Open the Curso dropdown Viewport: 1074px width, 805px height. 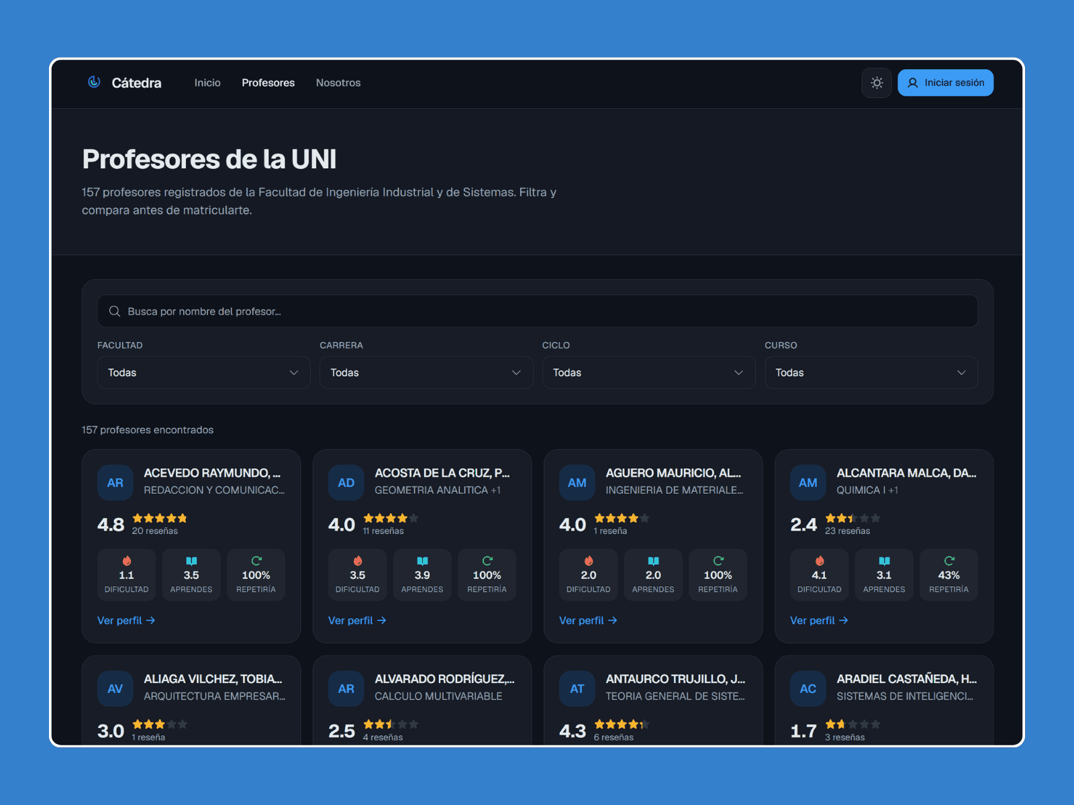[871, 372]
